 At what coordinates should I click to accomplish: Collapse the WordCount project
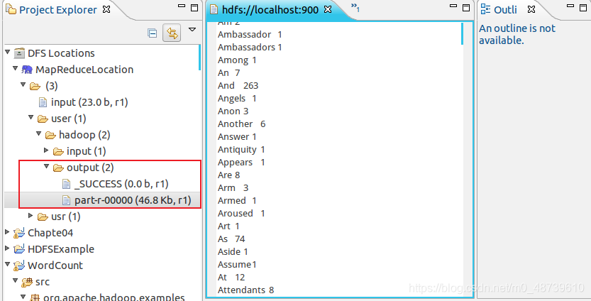pos(8,263)
